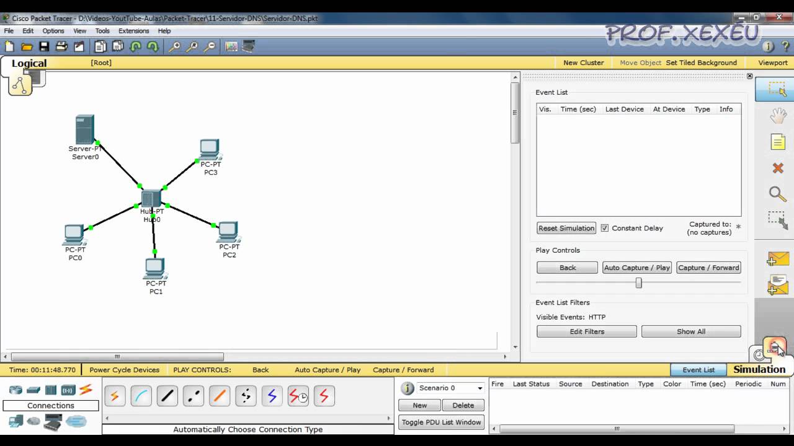Select the Hubs device category icon

[51, 390]
